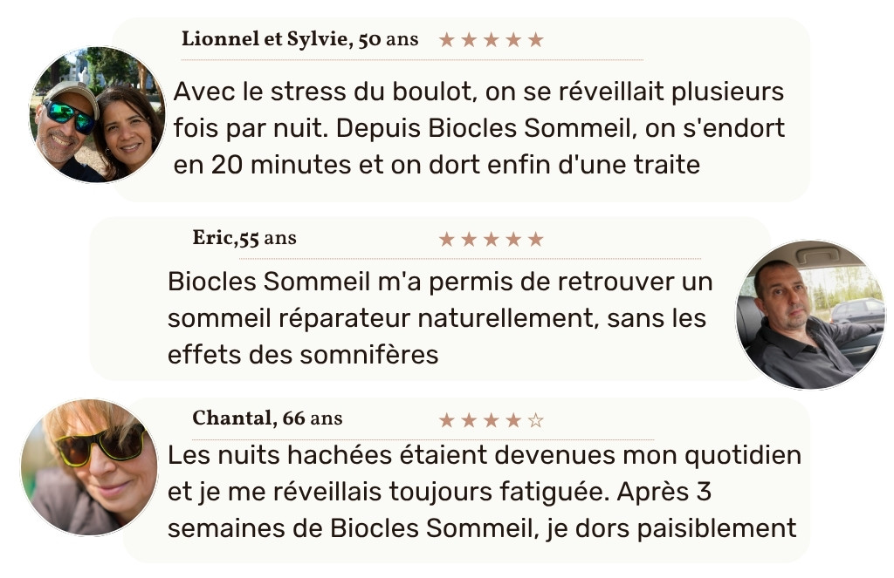Image resolution: width=894 pixels, height=578 pixels.
Task: Click the fifth star in Lionnel et Sylvie's rating
Action: [536, 40]
